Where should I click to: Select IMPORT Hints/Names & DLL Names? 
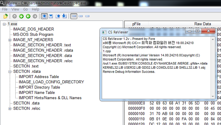(x=50, y=98)
